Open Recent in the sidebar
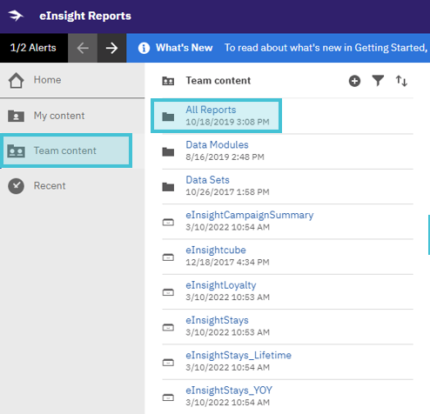The image size is (430, 414). pos(72,186)
